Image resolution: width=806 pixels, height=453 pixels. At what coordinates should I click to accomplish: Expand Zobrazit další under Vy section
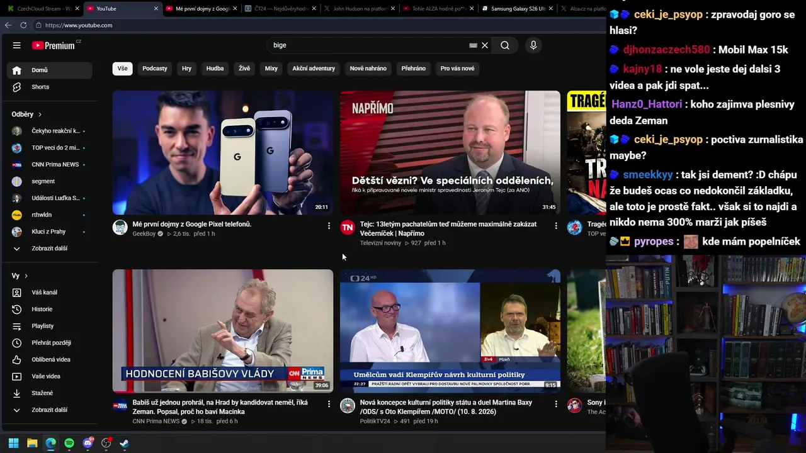[50, 410]
